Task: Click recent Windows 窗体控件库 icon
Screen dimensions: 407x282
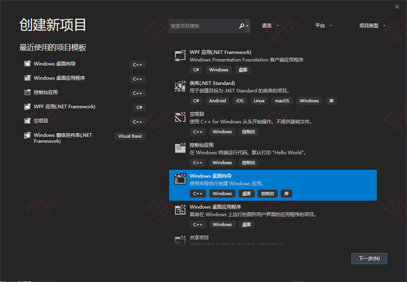Action: click(x=27, y=135)
